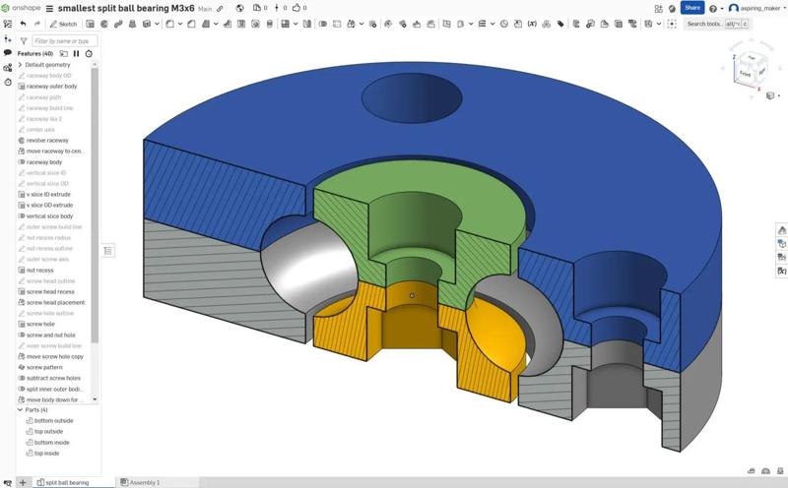This screenshot has height=488, width=788.
Task: Click the public globe icon
Action: point(240,8)
